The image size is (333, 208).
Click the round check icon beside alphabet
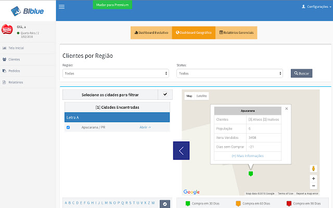pos(165,204)
